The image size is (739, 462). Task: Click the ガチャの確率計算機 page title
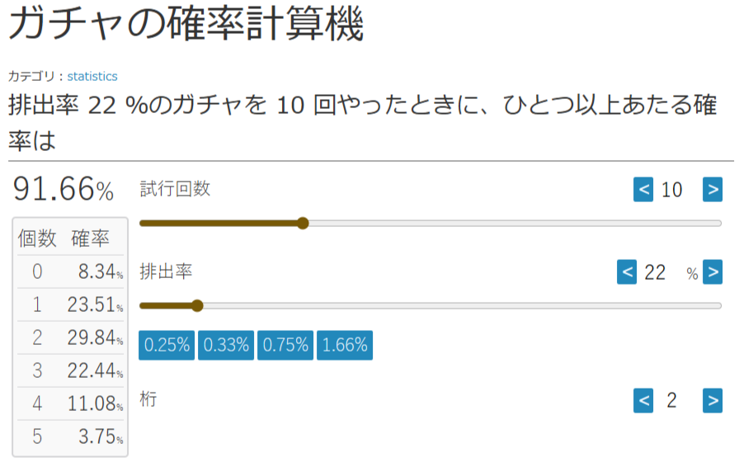click(x=186, y=26)
